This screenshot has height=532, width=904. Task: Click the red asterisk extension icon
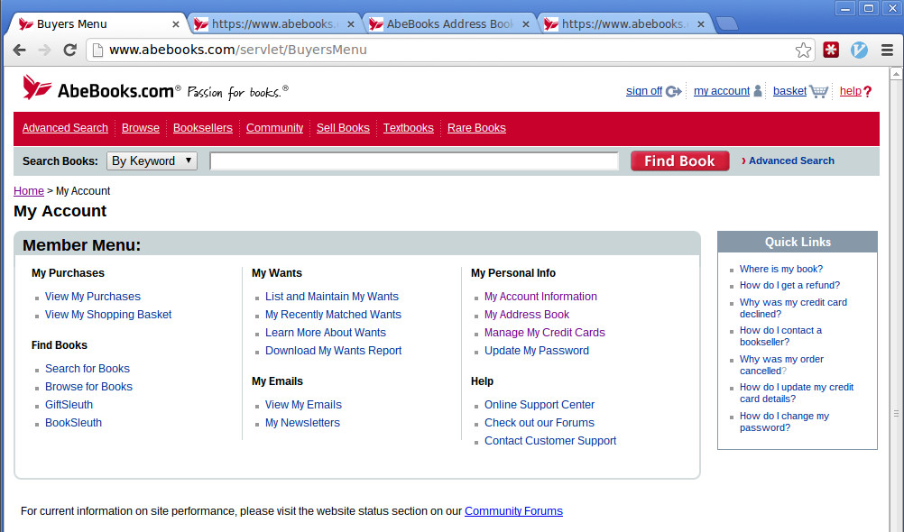click(831, 50)
